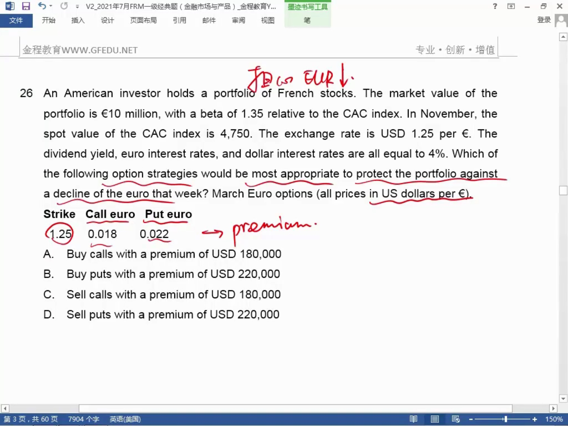Switch to Print Layout view
Image resolution: width=568 pixels, height=426 pixels.
click(435, 419)
